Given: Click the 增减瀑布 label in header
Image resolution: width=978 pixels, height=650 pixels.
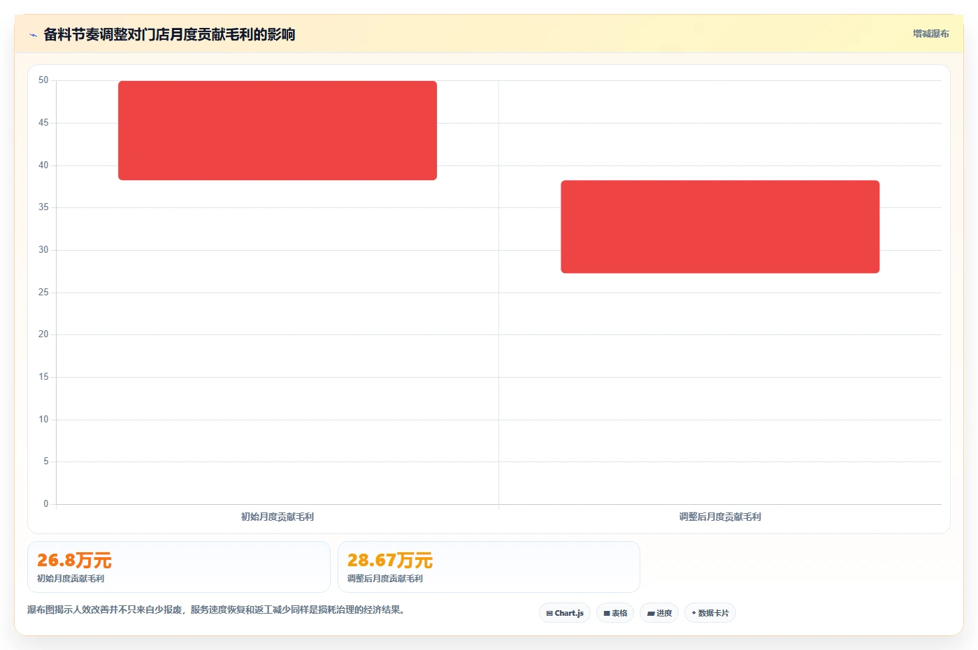Looking at the screenshot, I should [930, 34].
